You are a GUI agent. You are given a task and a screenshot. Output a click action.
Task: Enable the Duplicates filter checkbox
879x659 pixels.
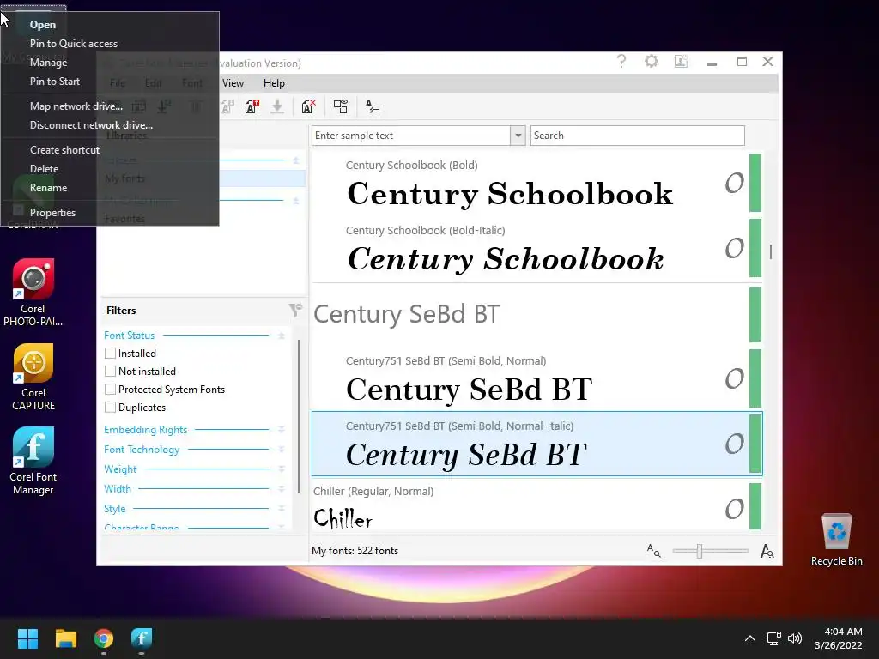[x=111, y=407]
